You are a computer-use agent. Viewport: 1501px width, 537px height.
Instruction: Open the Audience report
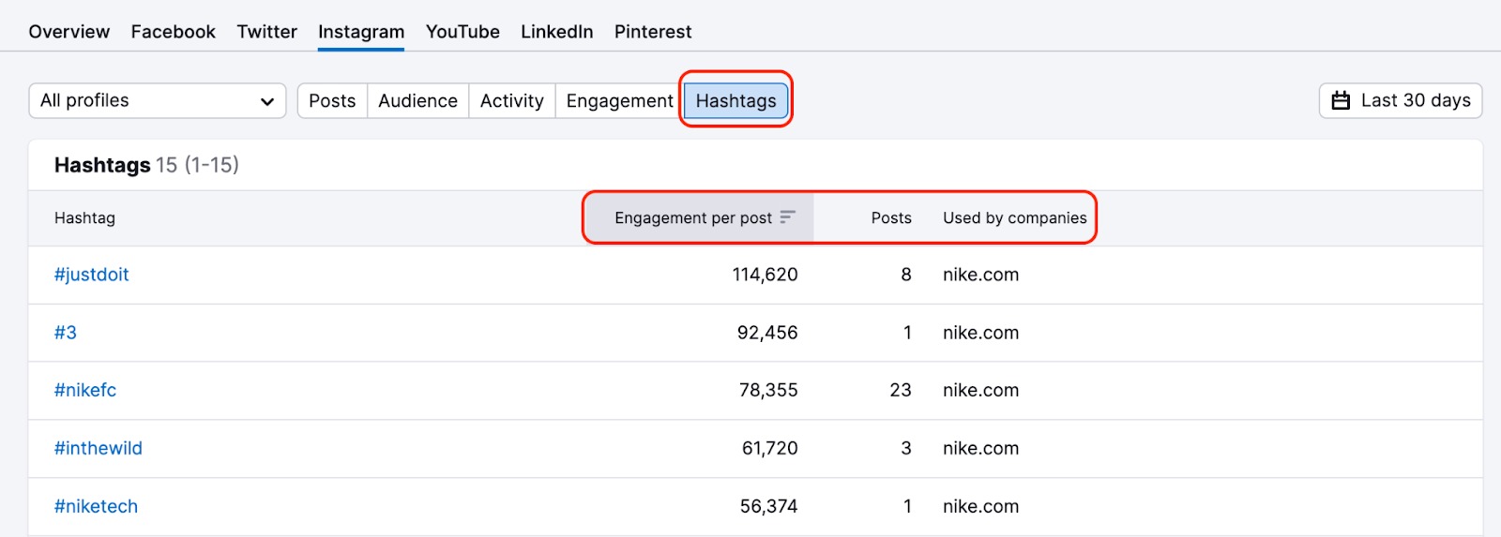pyautogui.click(x=417, y=100)
